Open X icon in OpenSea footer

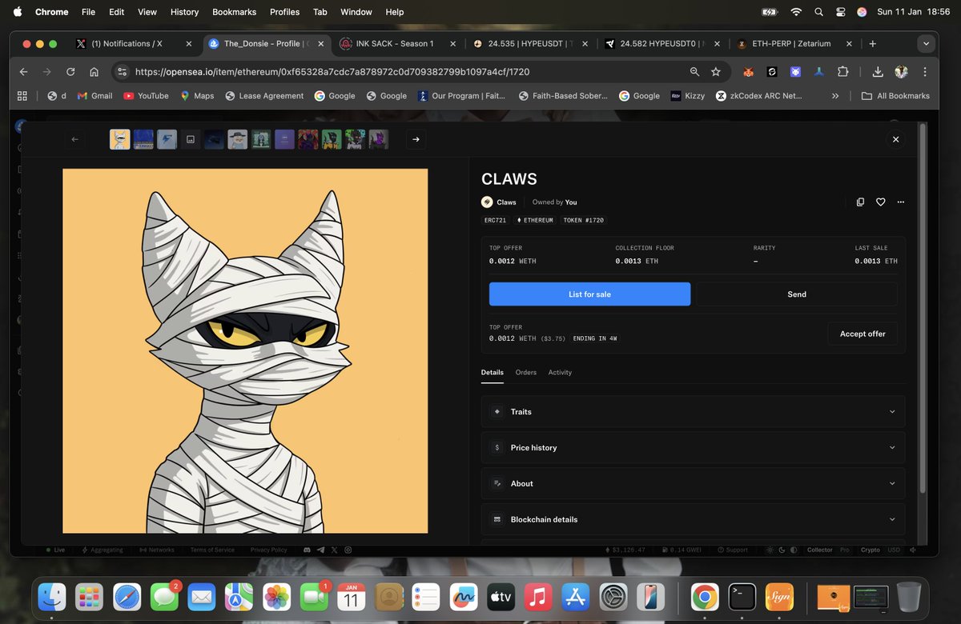click(334, 550)
